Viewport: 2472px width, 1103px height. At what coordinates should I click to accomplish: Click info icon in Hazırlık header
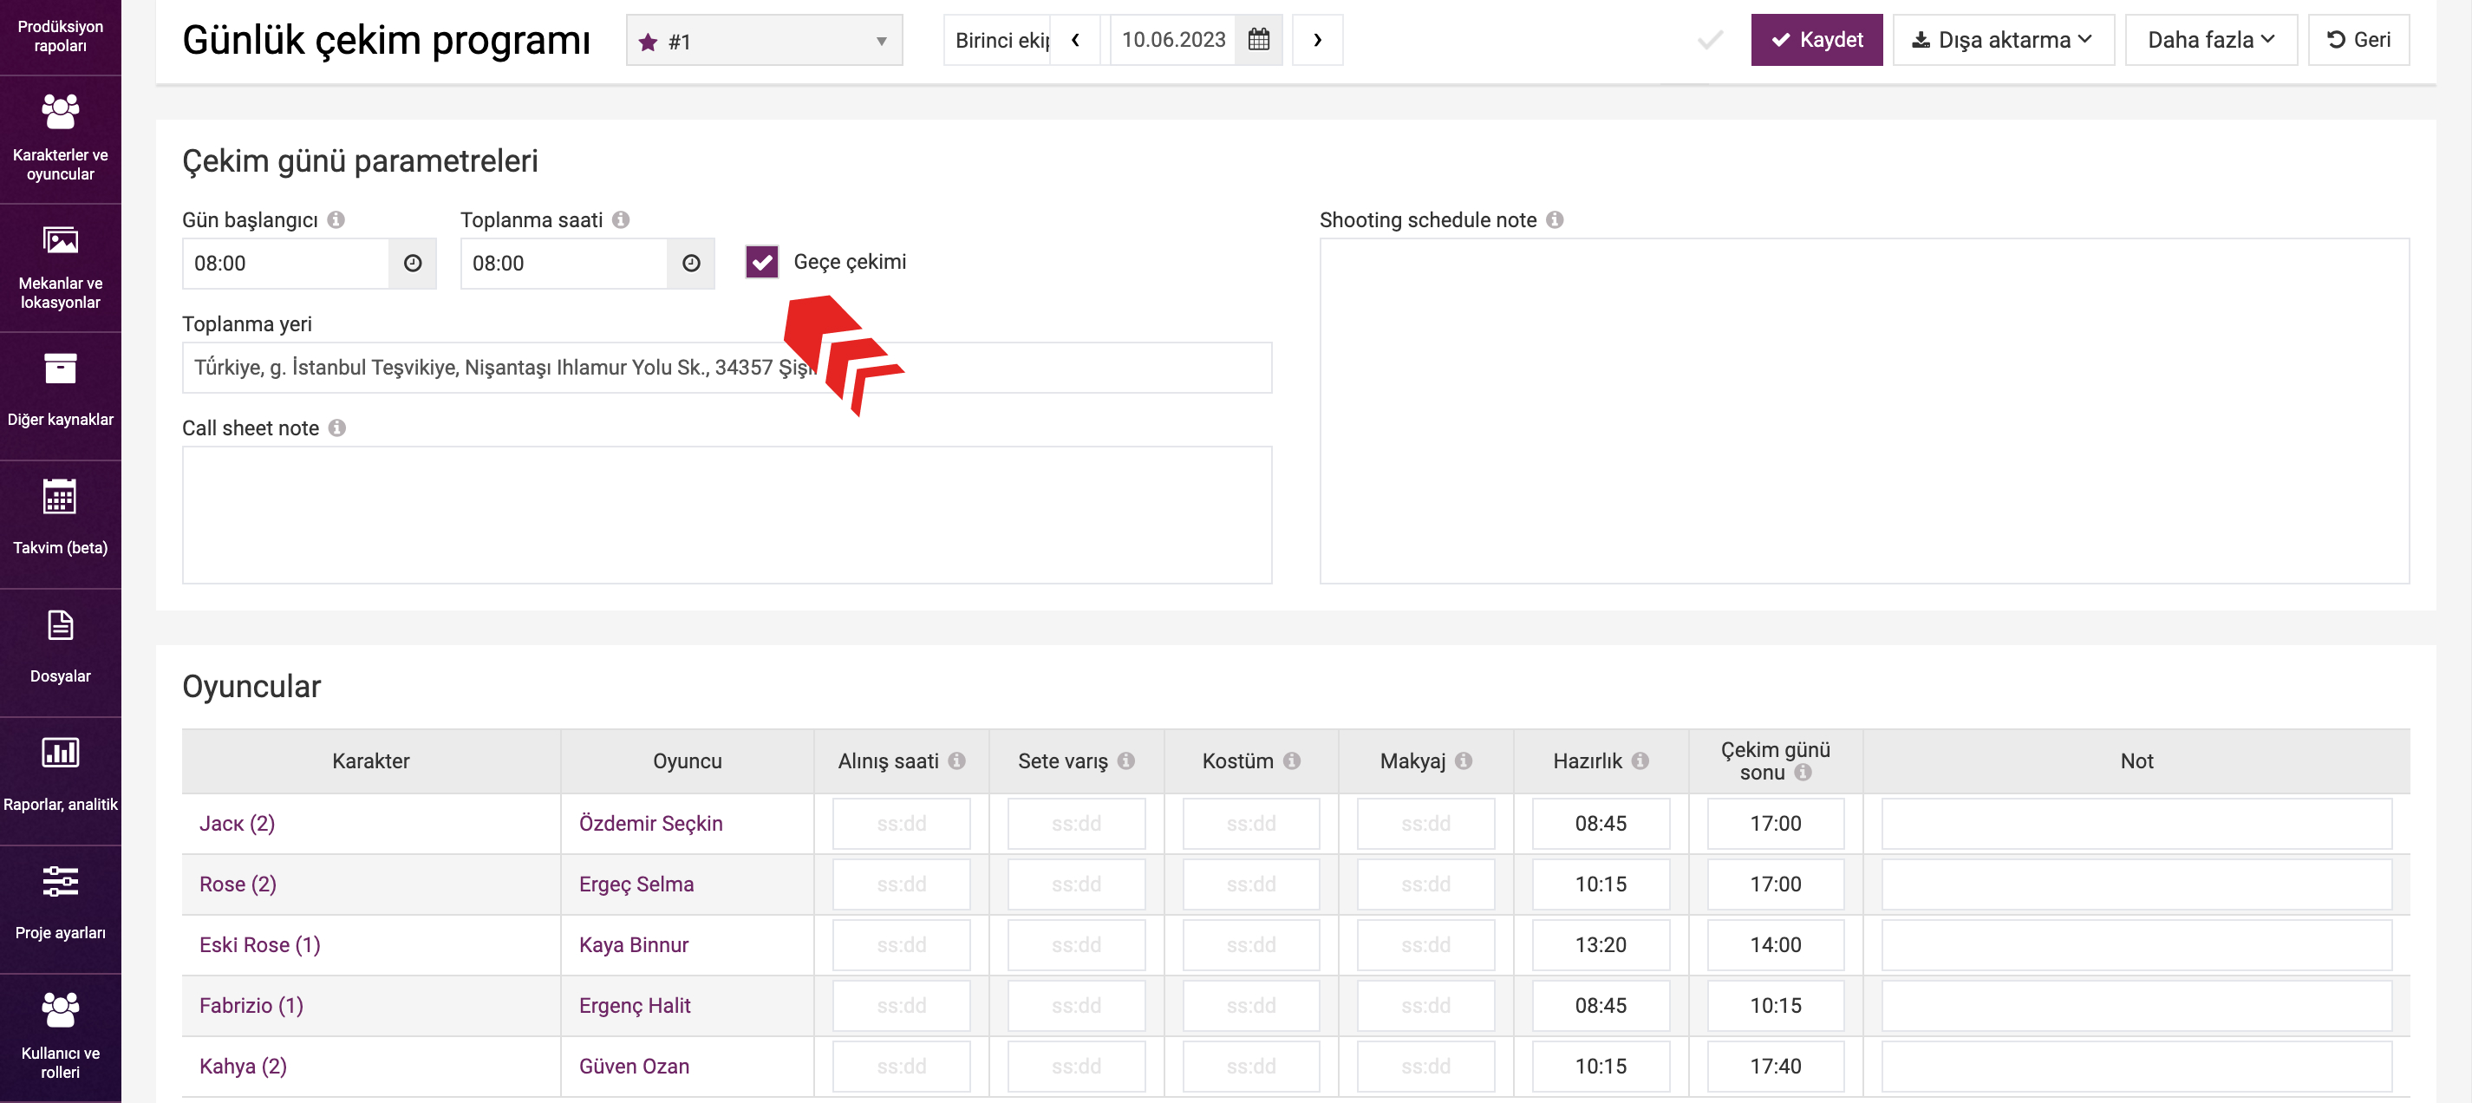point(1640,760)
